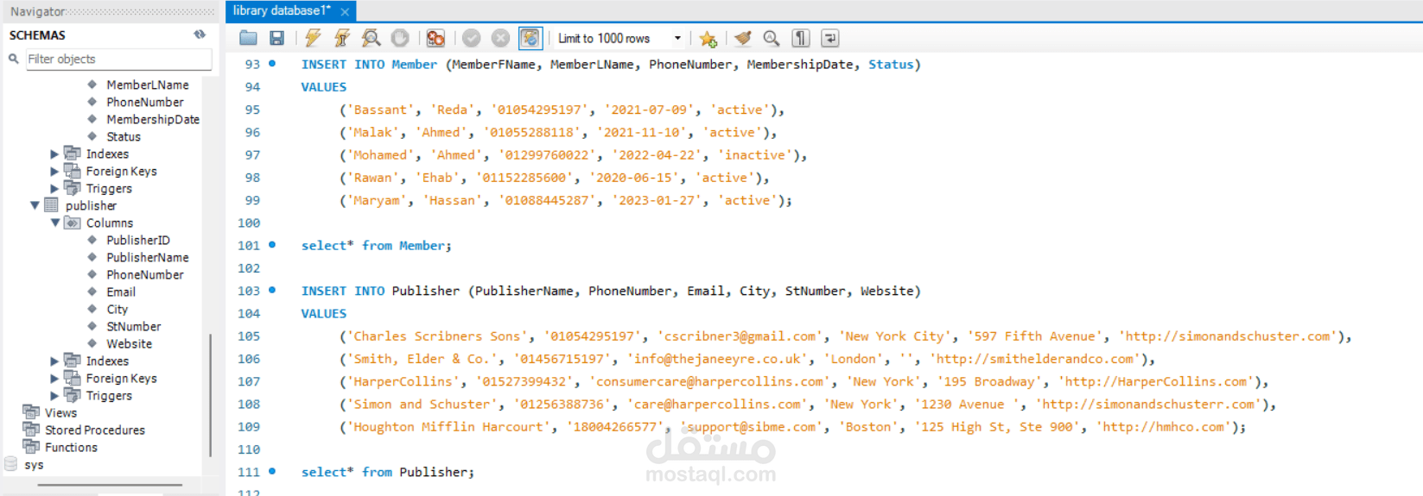Image resolution: width=1423 pixels, height=496 pixels.
Task: Toggle stop-on-error execution icon
Action: point(435,38)
